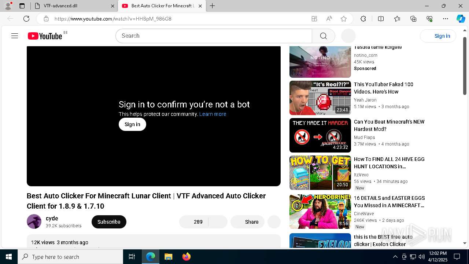Viewport: 469px width, 264px height.
Task: Like the video showing 289
Action: [194, 222]
